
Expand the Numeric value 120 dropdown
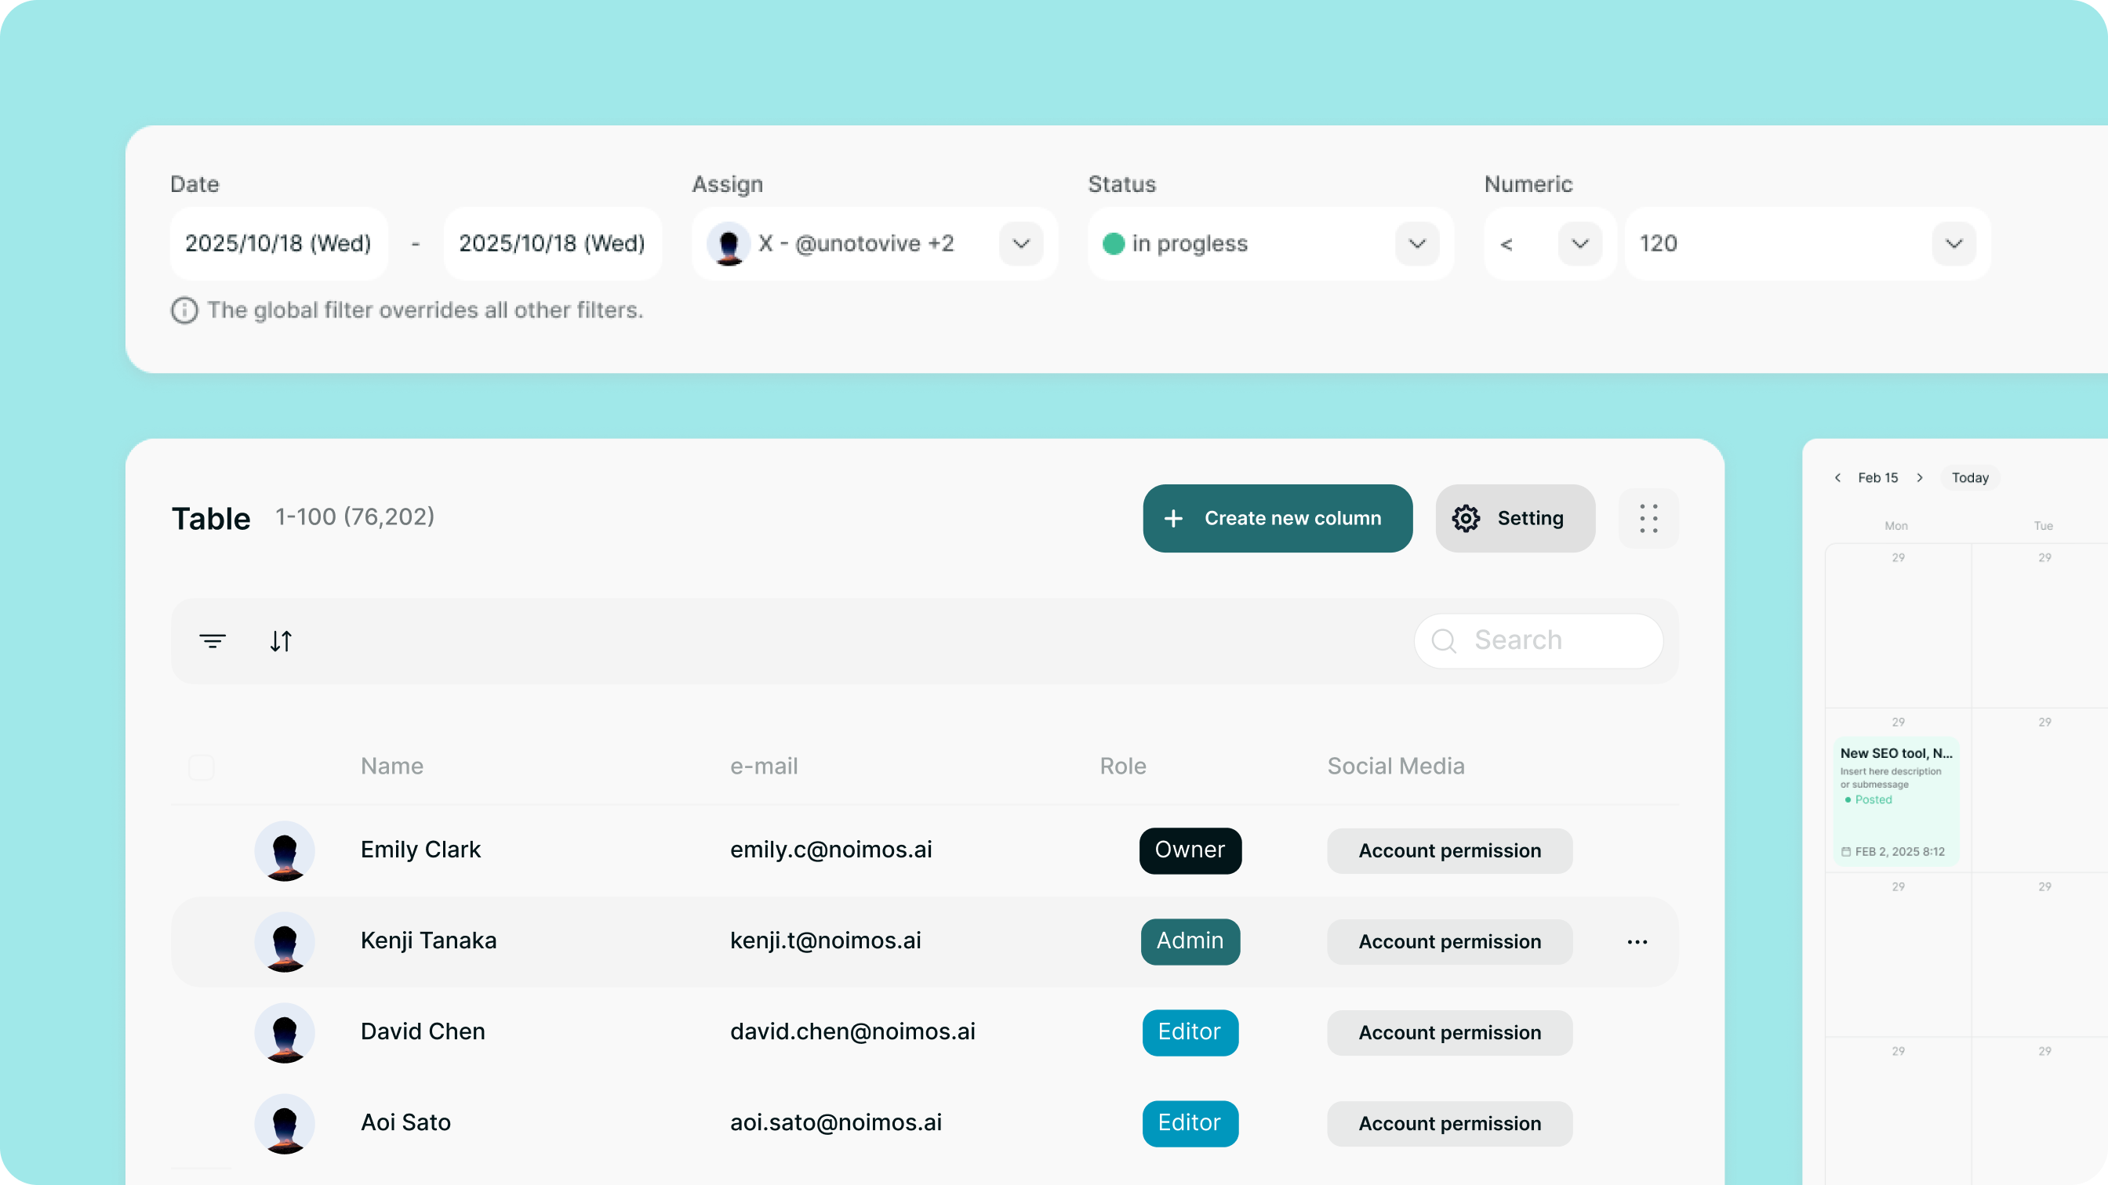(1954, 244)
